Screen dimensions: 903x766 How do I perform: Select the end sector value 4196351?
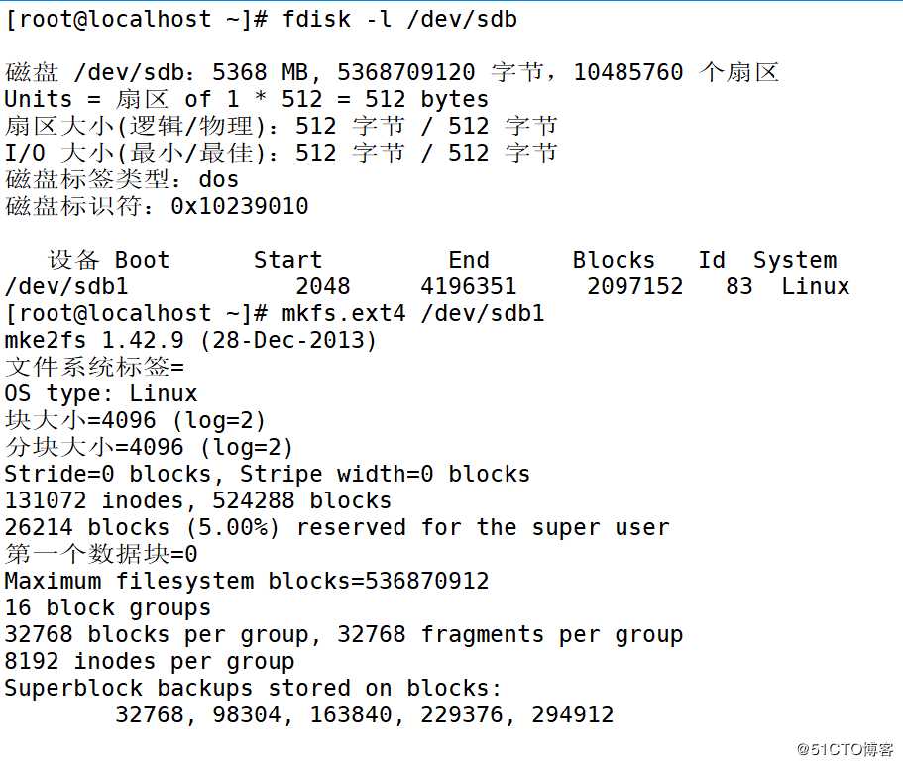coord(469,286)
